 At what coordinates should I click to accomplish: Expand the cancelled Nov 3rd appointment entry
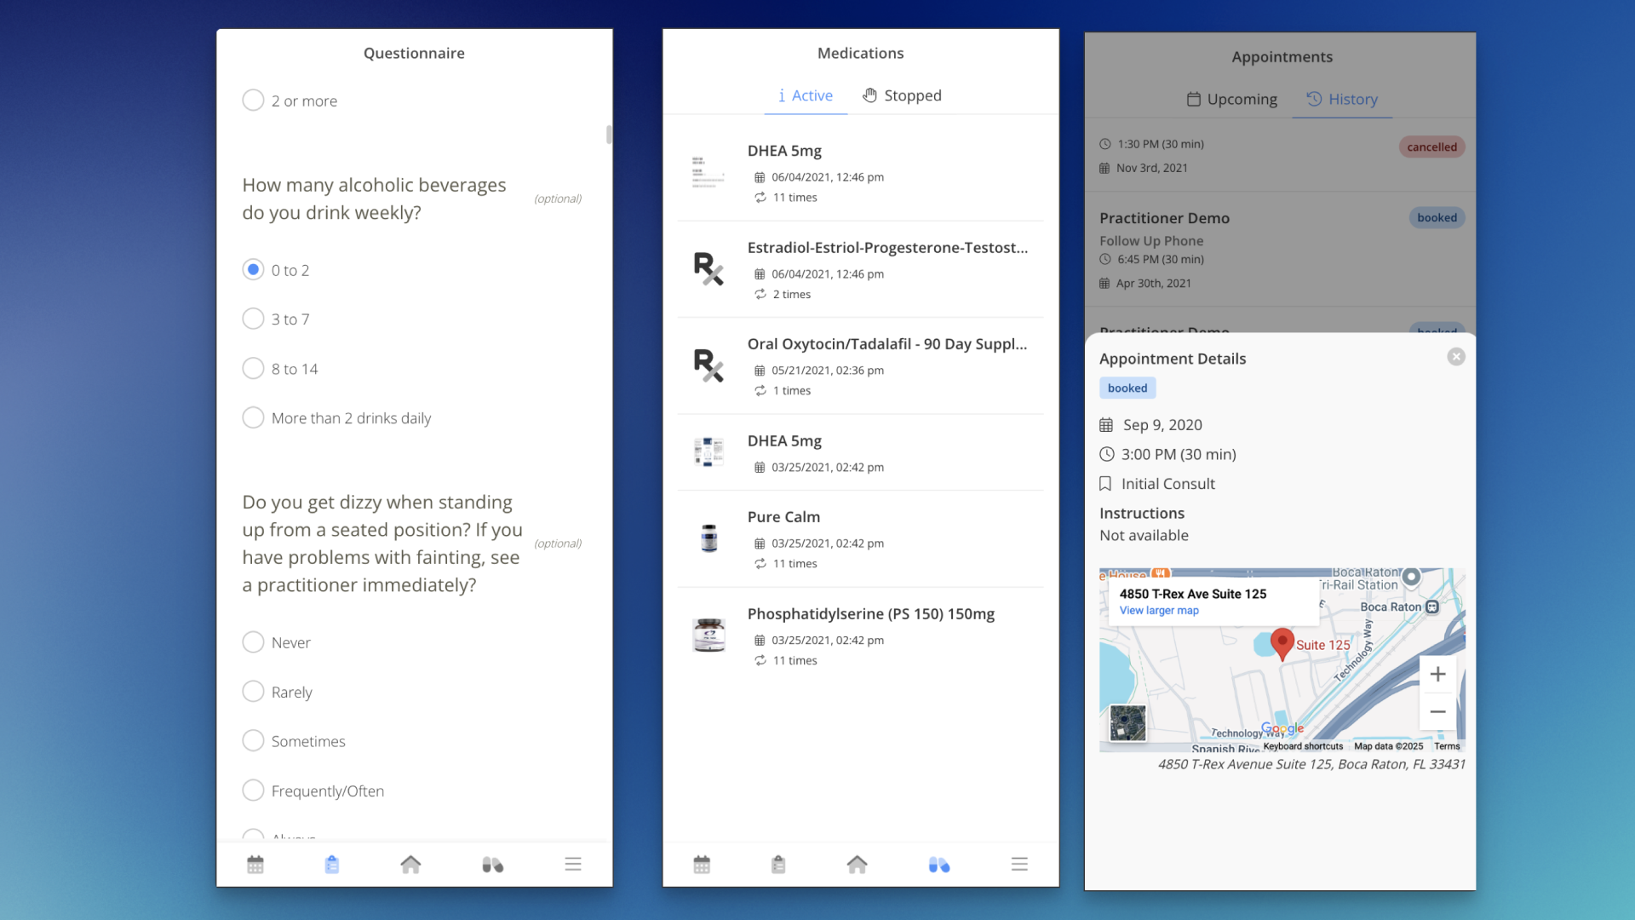[x=1235, y=156]
